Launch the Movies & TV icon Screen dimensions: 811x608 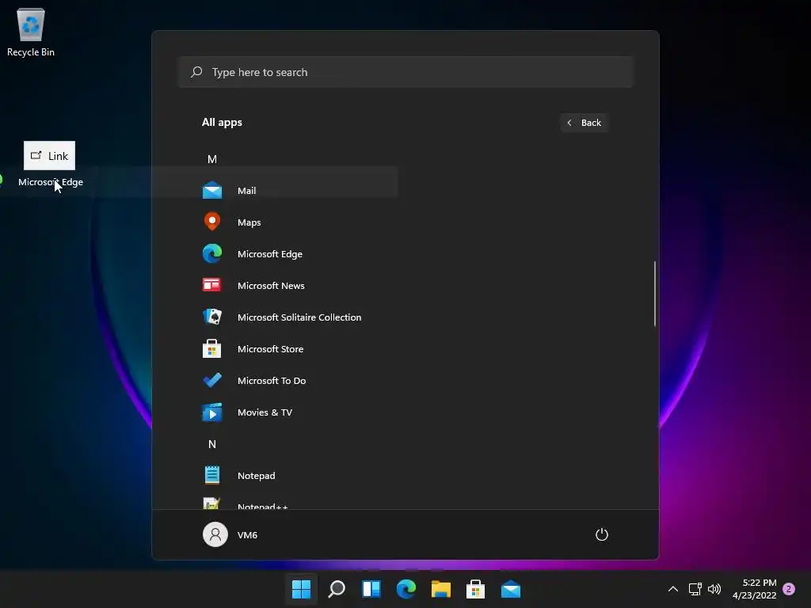[212, 412]
